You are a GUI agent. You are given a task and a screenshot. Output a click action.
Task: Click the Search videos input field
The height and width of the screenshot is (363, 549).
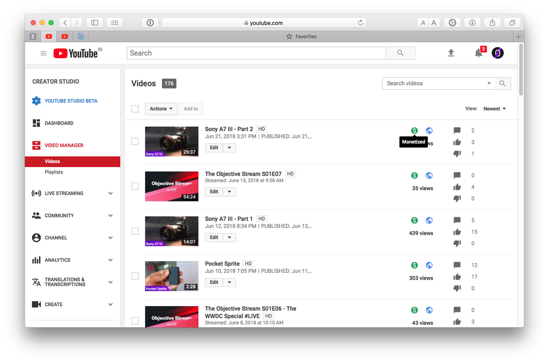pyautogui.click(x=434, y=83)
